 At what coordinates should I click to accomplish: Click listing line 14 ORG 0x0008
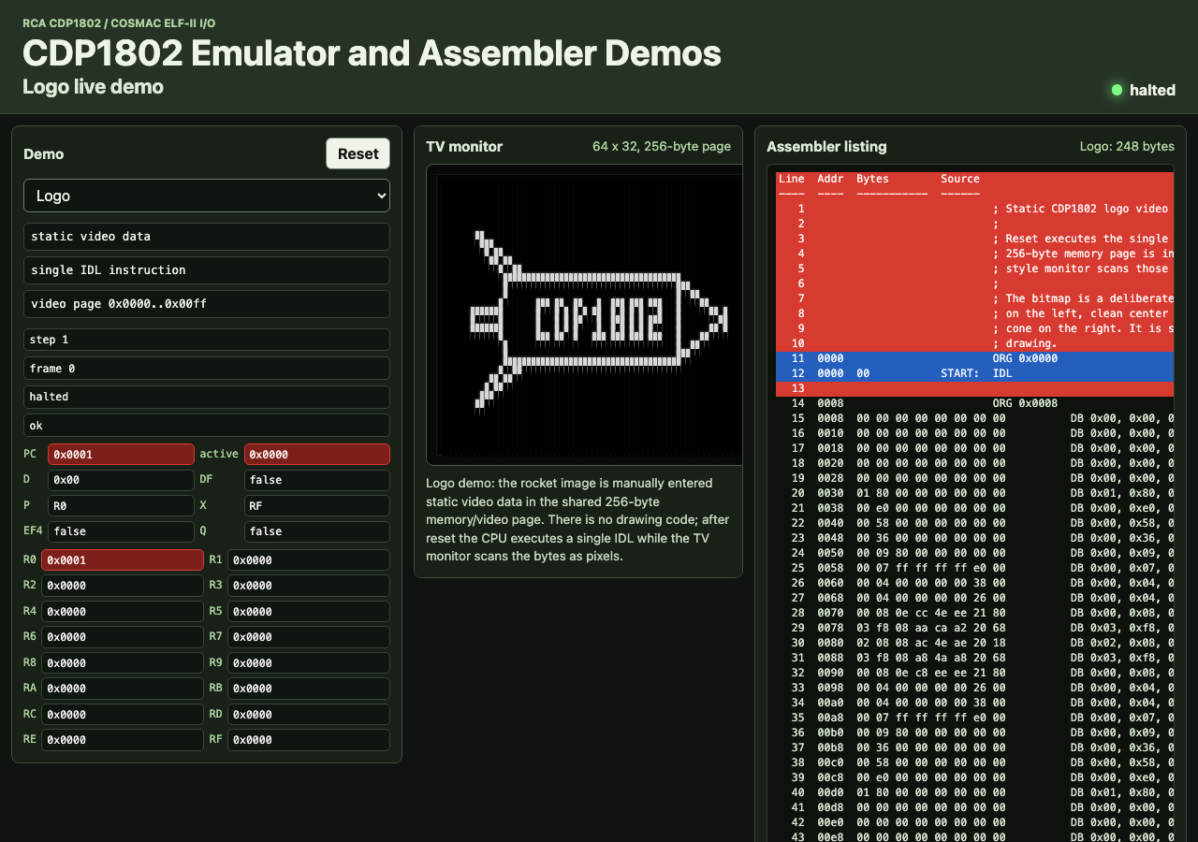coord(975,403)
